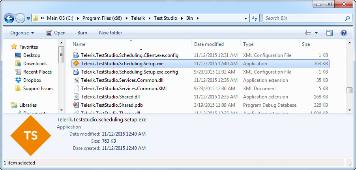Open the help question mark icon
356x170 pixels.
pos(343,33)
